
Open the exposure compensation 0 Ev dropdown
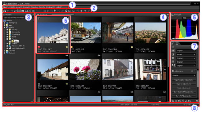pyautogui.click(x=186, y=54)
